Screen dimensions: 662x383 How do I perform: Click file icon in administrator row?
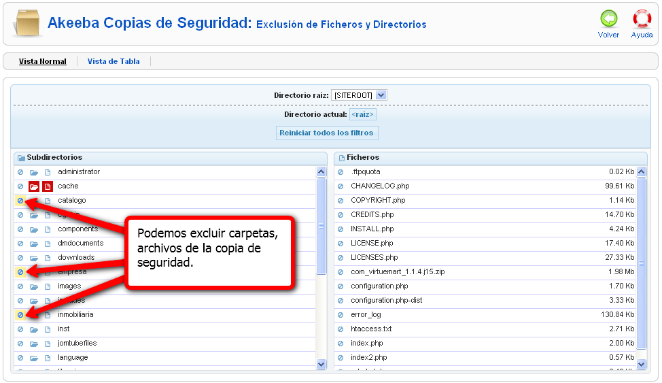tap(48, 173)
